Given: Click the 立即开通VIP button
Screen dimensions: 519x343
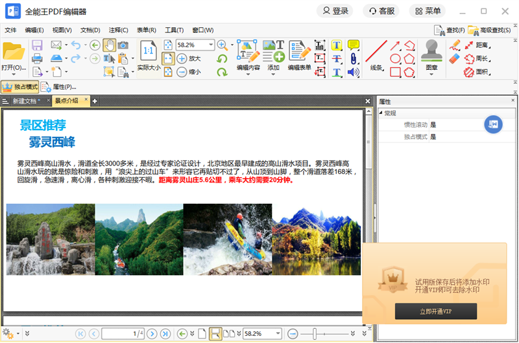Looking at the screenshot, I should [435, 311].
